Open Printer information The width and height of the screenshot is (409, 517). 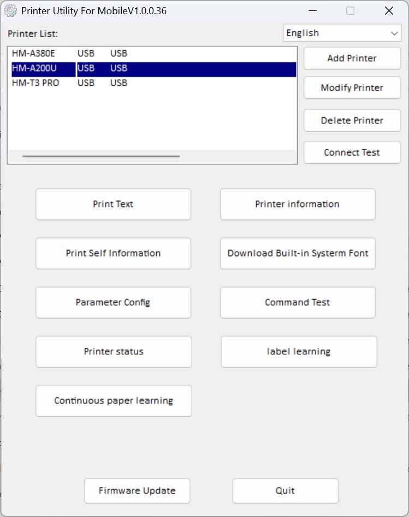297,204
